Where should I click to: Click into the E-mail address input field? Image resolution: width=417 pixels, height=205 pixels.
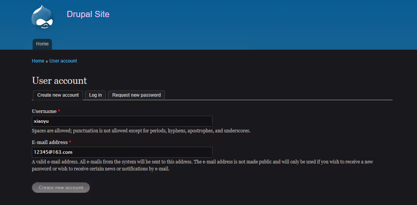tap(122, 152)
